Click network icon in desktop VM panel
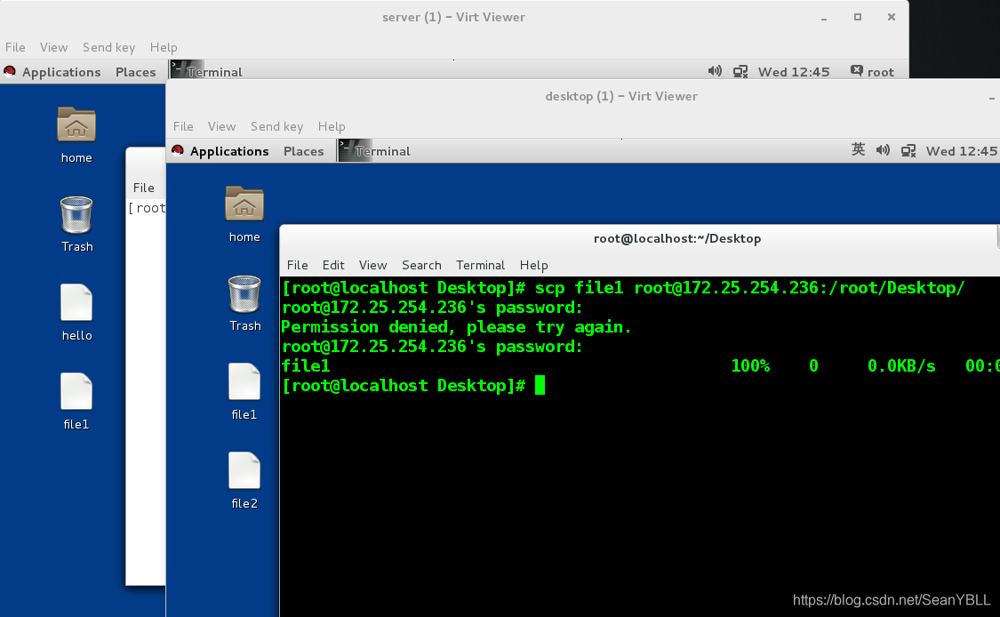 pyautogui.click(x=908, y=150)
